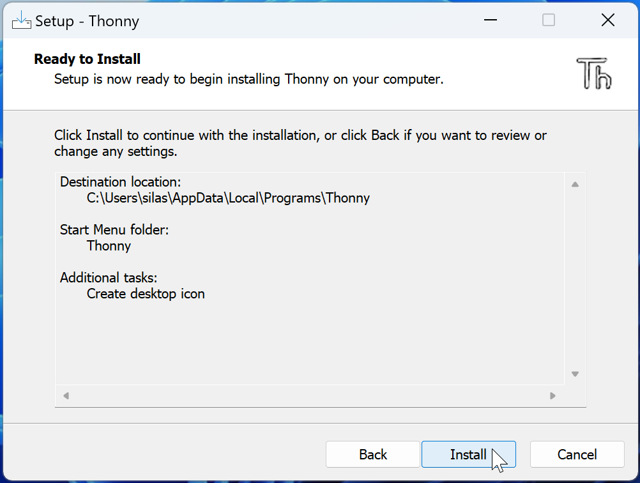
Task: Click the 'Click Install to continue' instruction text
Action: click(x=300, y=143)
